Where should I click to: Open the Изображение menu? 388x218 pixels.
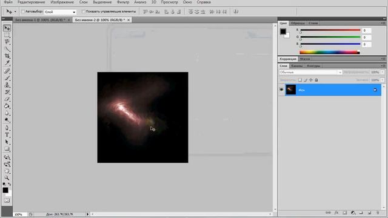coord(62,2)
